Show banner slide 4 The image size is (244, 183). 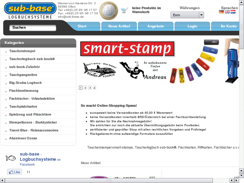pyautogui.click(x=94, y=88)
